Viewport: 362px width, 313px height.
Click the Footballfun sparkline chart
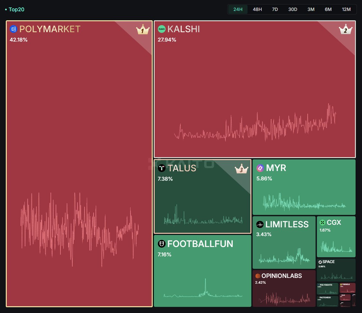click(x=203, y=288)
